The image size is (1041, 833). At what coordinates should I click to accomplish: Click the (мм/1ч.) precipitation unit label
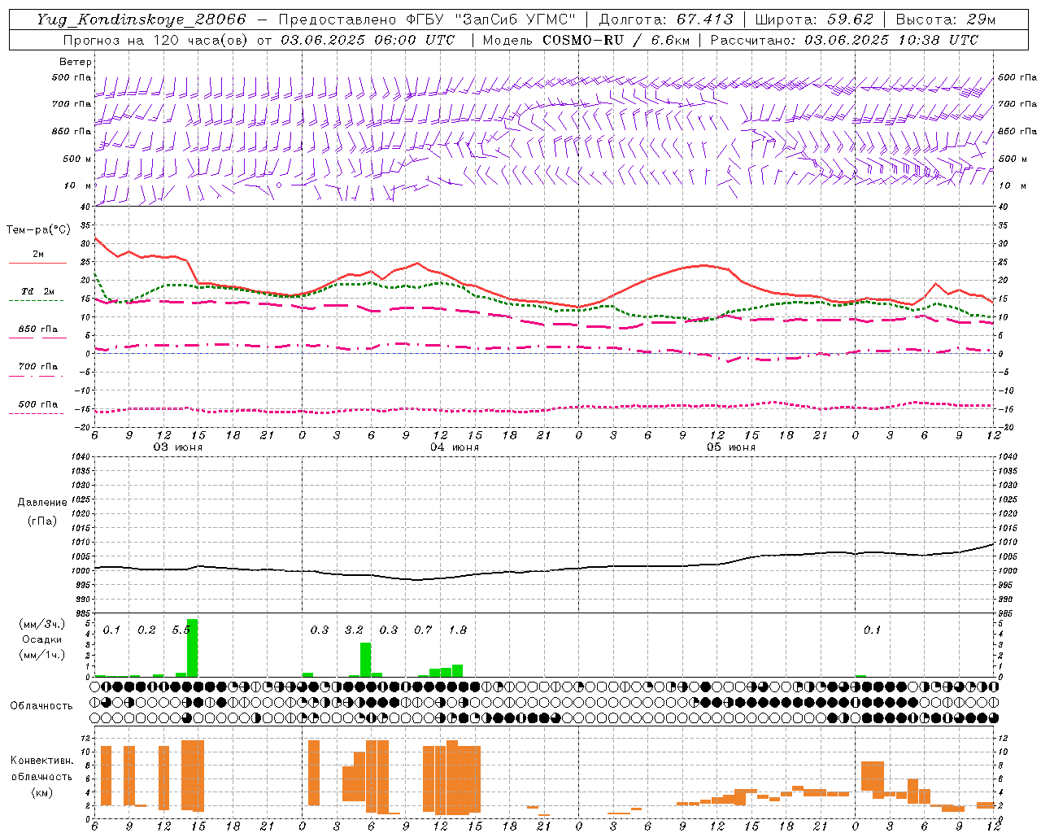(42, 655)
